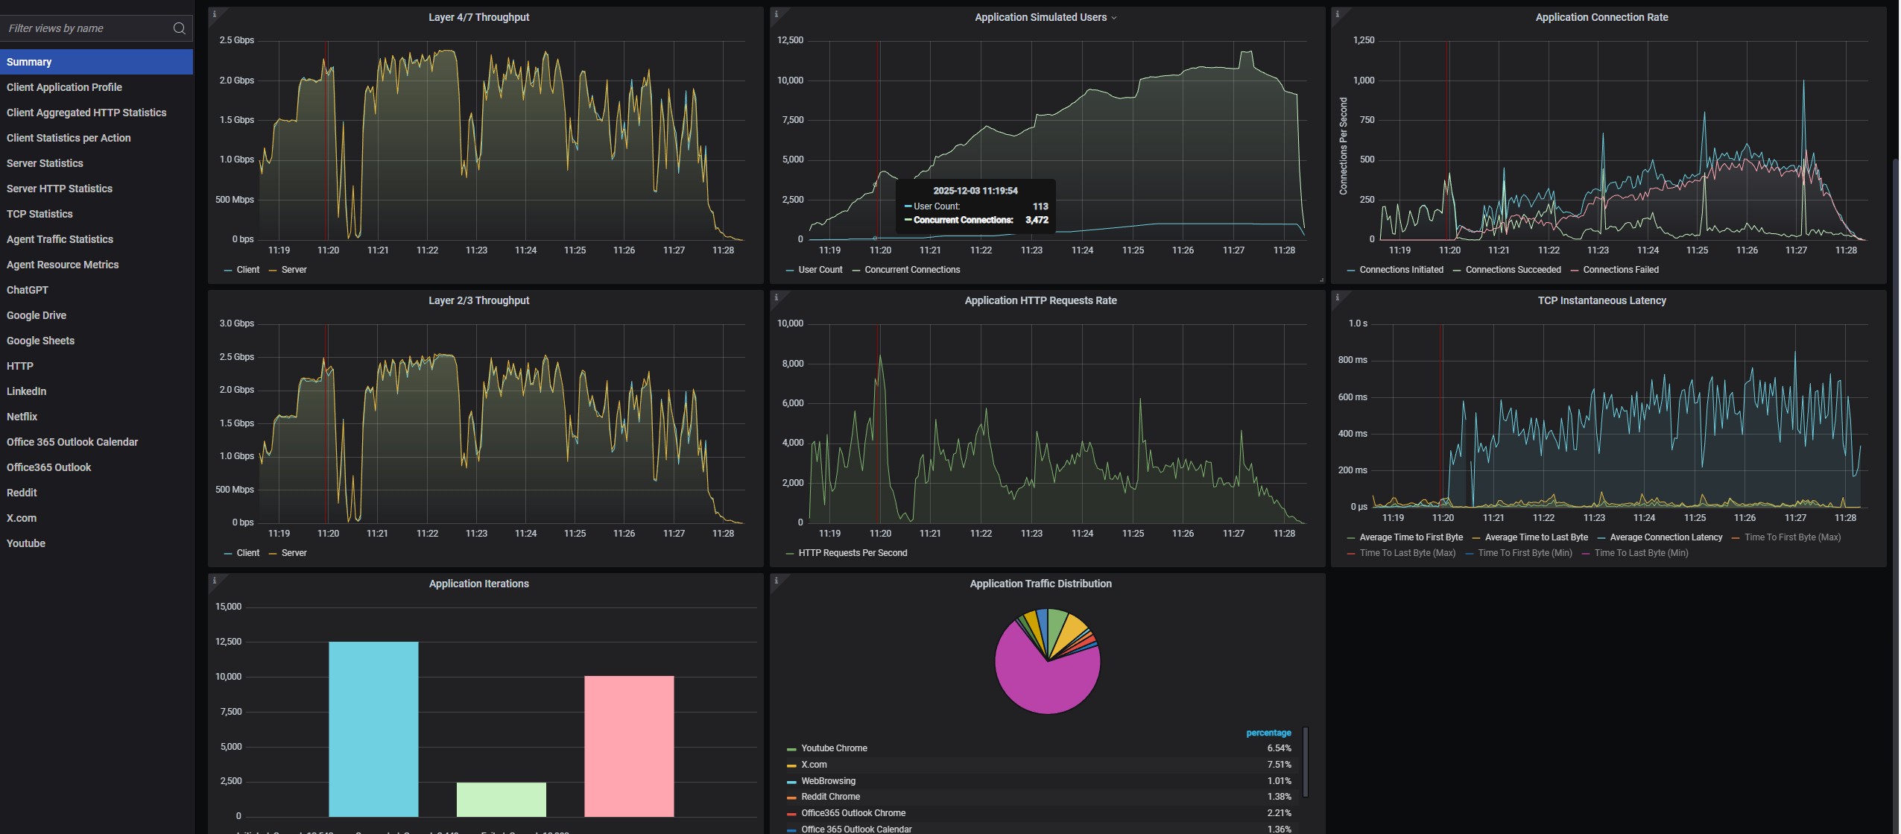Select the Netflix view in the sidebar
Image resolution: width=1901 pixels, height=834 pixels.
(x=22, y=417)
